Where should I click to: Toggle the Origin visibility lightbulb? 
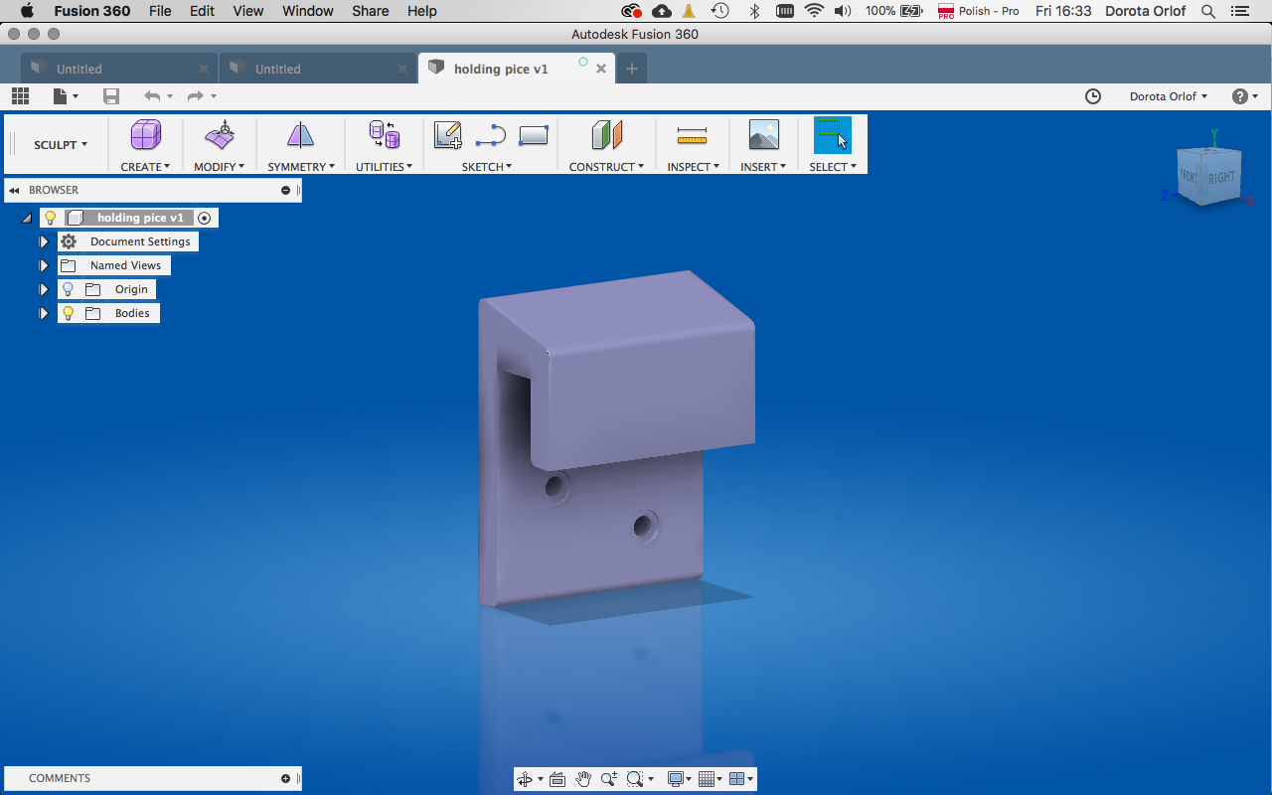pyautogui.click(x=69, y=289)
